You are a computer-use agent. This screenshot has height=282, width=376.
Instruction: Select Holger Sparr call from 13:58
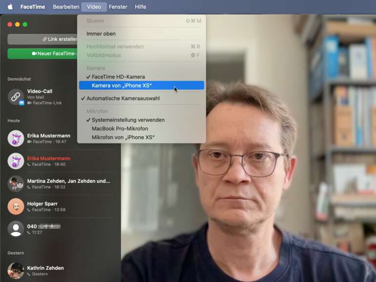[x=60, y=206]
